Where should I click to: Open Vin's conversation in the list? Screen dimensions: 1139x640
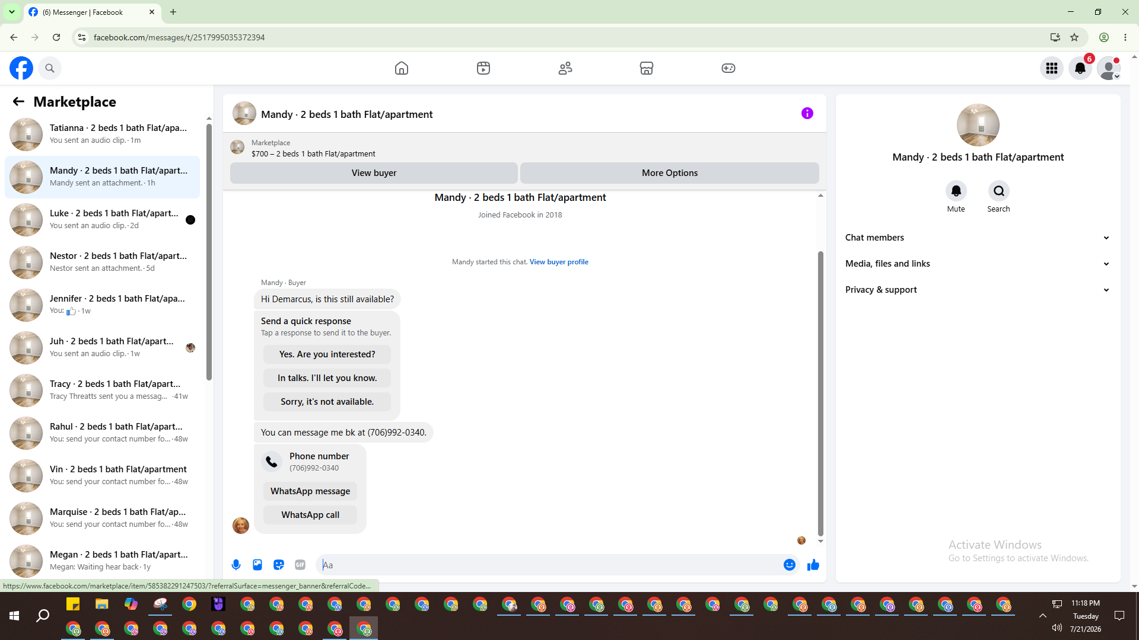[102, 476]
